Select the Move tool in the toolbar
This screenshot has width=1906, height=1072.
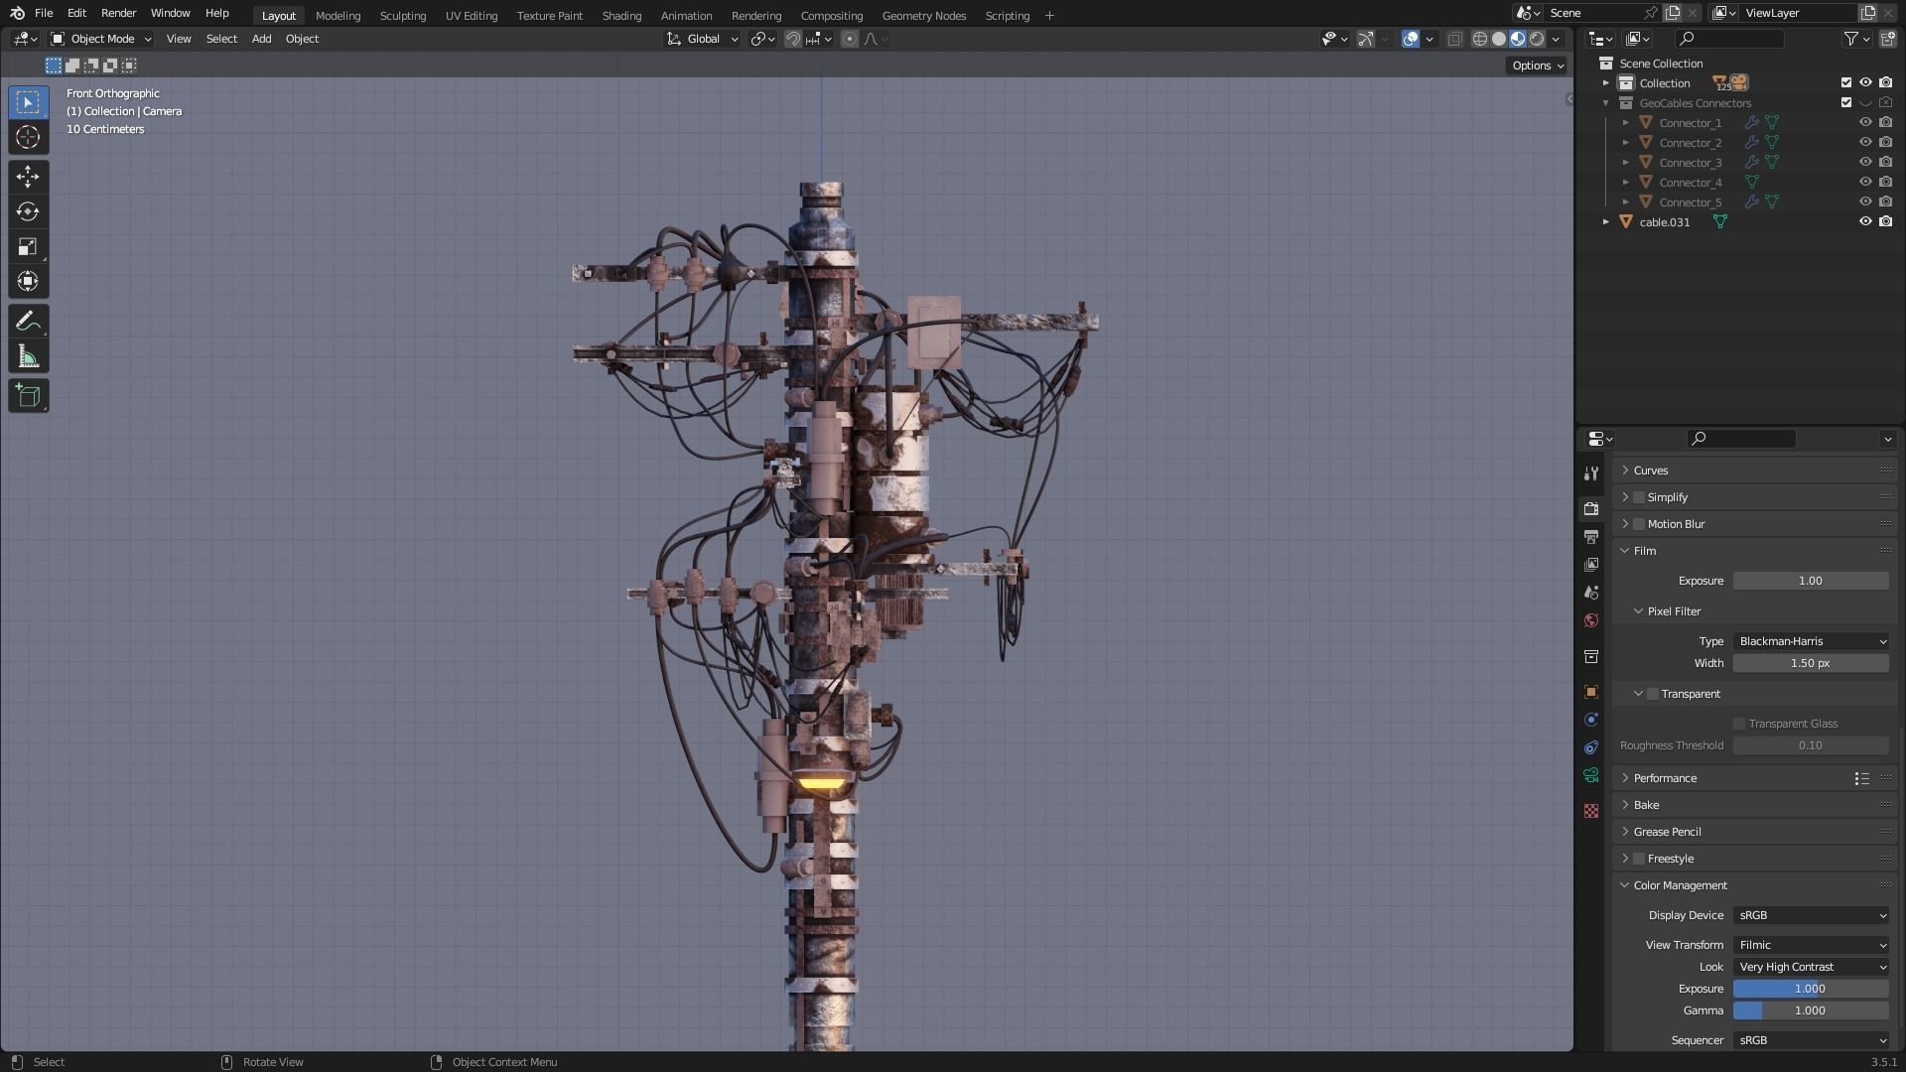[x=28, y=177]
